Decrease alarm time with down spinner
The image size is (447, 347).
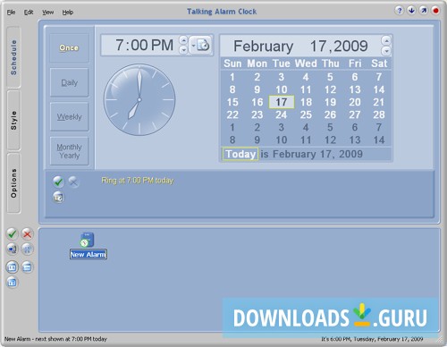(x=184, y=50)
